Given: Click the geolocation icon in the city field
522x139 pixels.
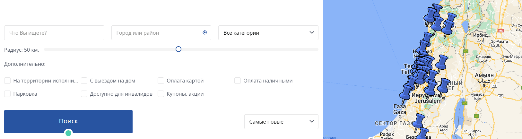Looking at the screenshot, I should tap(205, 32).
